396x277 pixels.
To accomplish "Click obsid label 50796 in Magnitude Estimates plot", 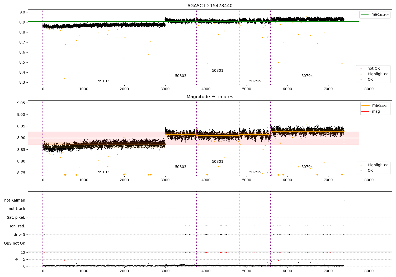I will click(255, 172).
